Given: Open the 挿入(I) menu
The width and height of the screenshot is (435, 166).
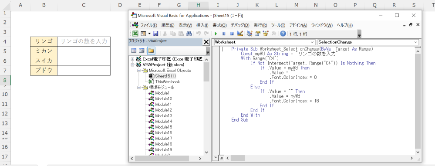Looking at the screenshot, I should click(202, 25).
